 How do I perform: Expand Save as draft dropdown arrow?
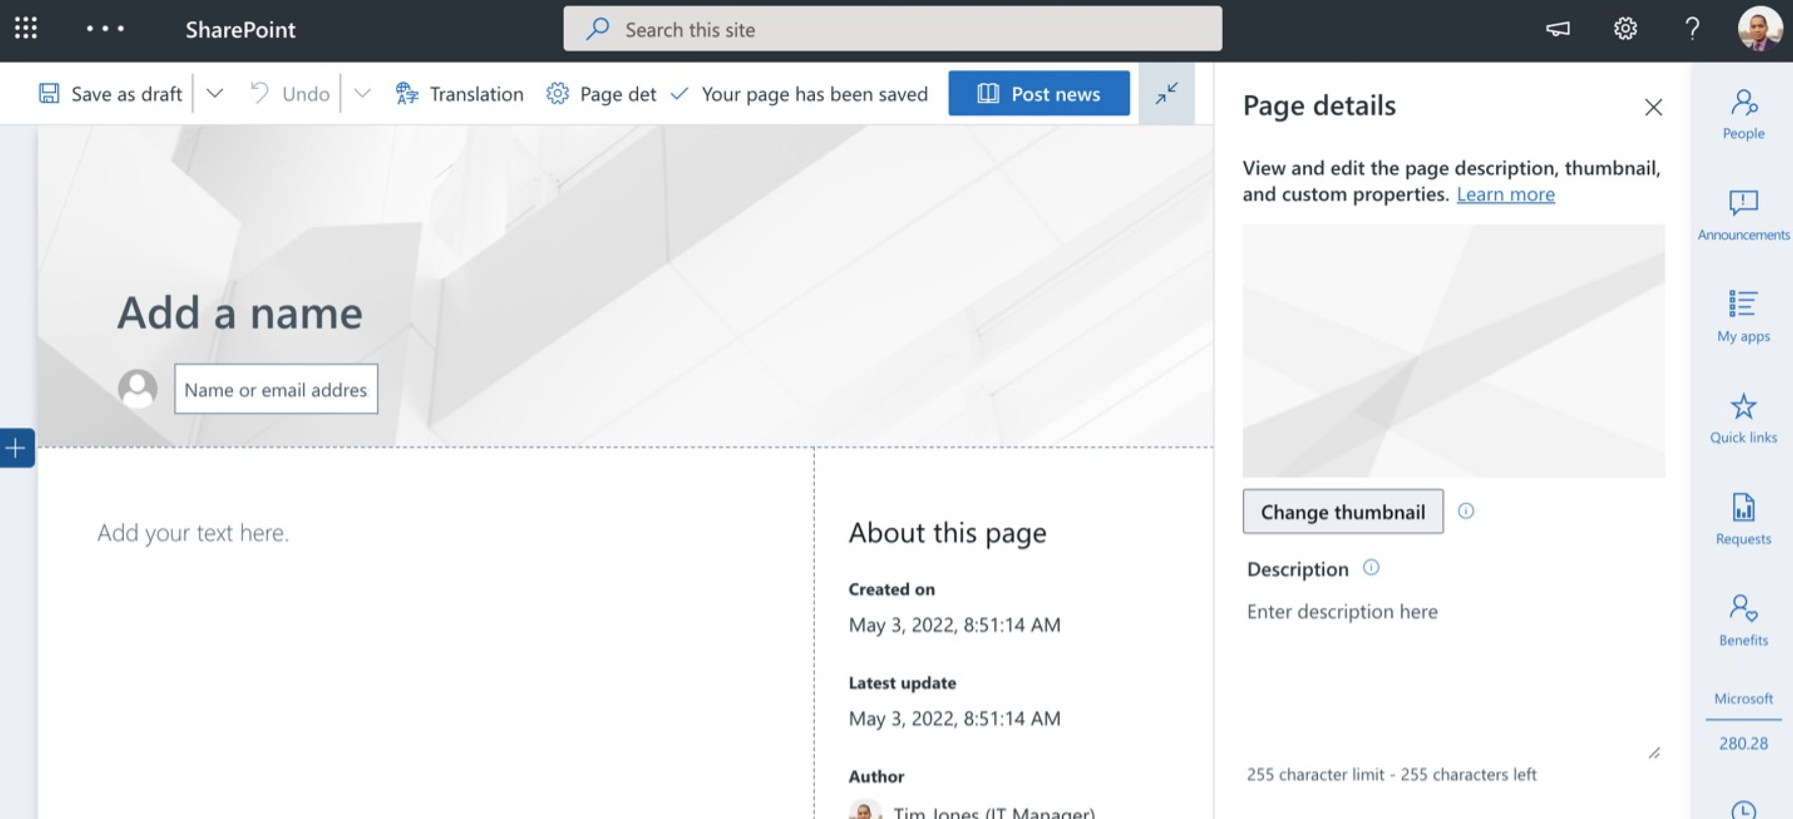[214, 93]
